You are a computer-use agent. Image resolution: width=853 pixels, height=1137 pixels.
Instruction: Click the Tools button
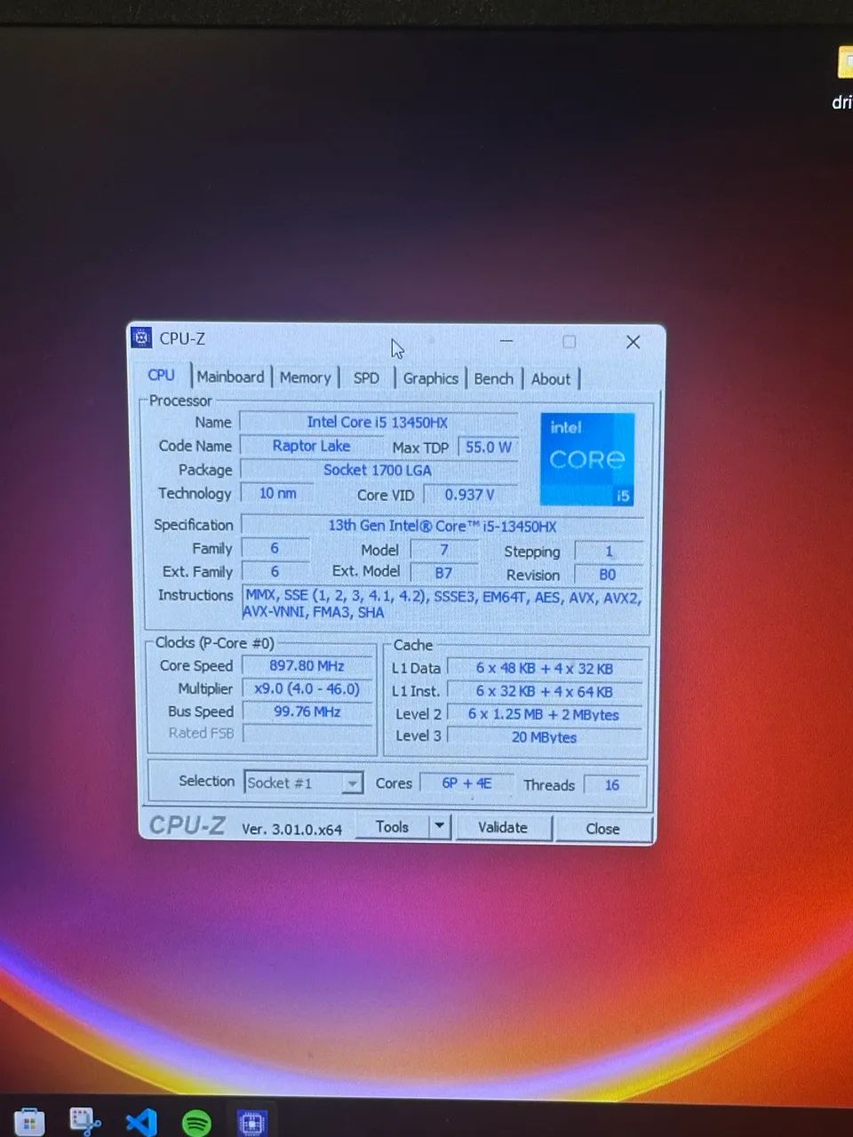(392, 827)
